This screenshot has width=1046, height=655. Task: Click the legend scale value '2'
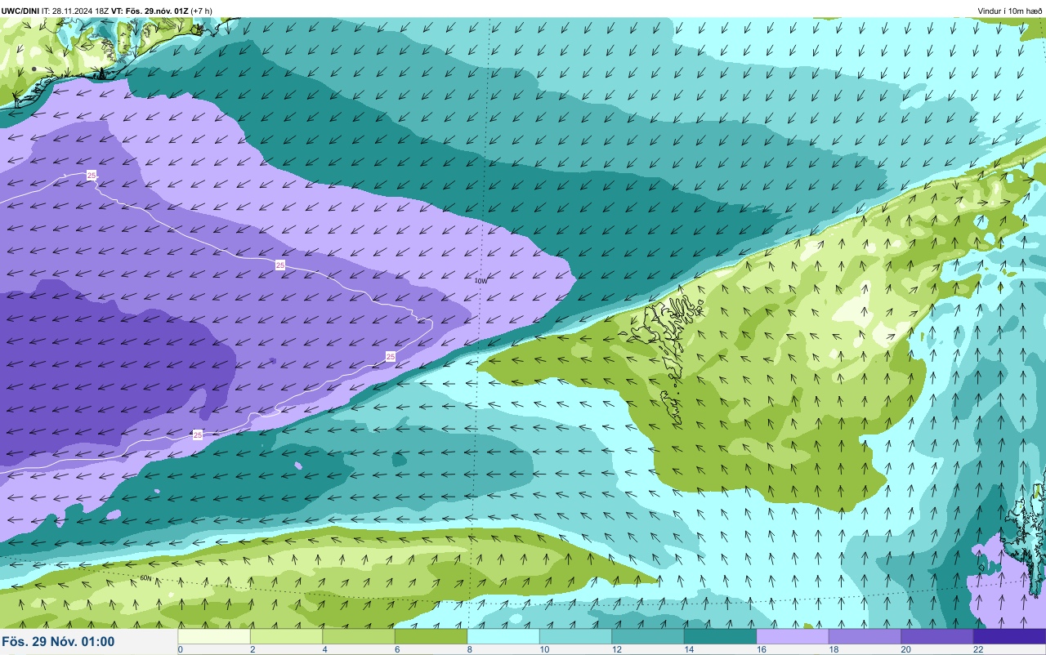click(253, 649)
